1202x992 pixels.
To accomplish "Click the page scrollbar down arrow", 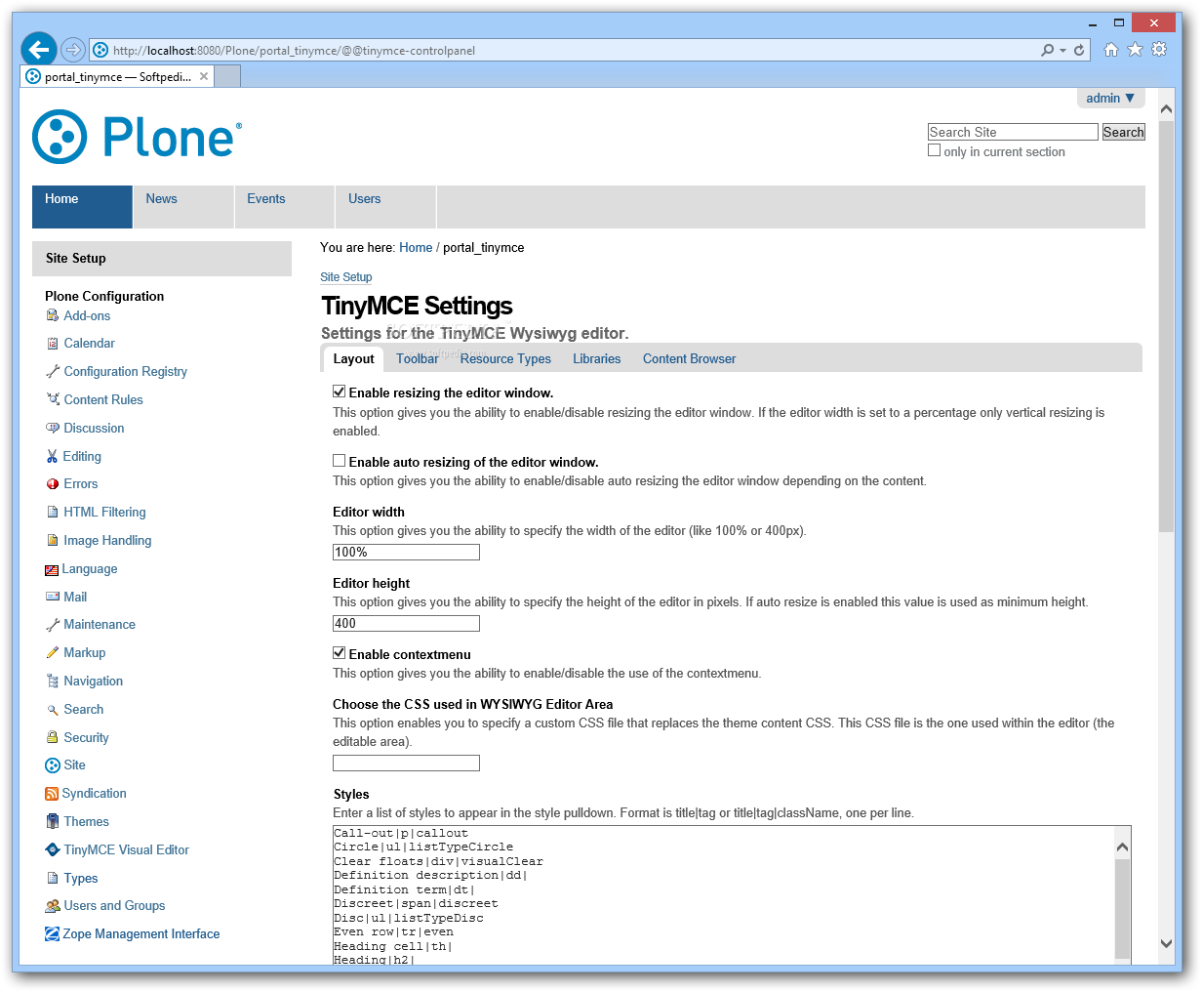I will point(1166,943).
